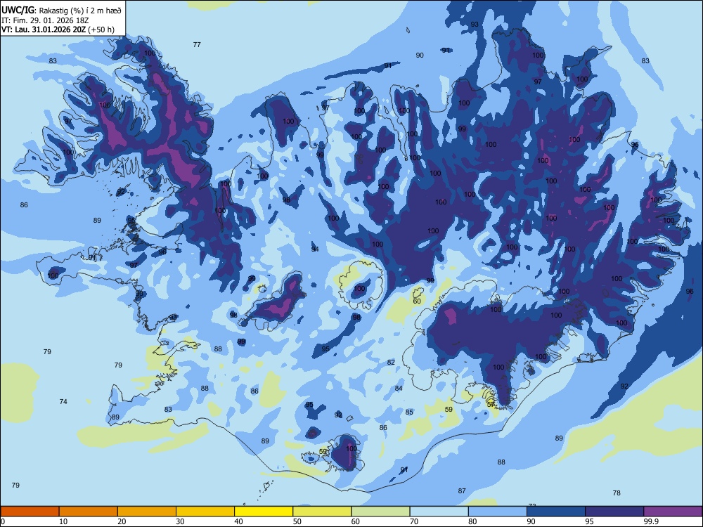Click the '84' humidity value on the map

click(399, 388)
